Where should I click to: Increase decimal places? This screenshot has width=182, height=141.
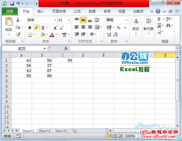[109, 35]
